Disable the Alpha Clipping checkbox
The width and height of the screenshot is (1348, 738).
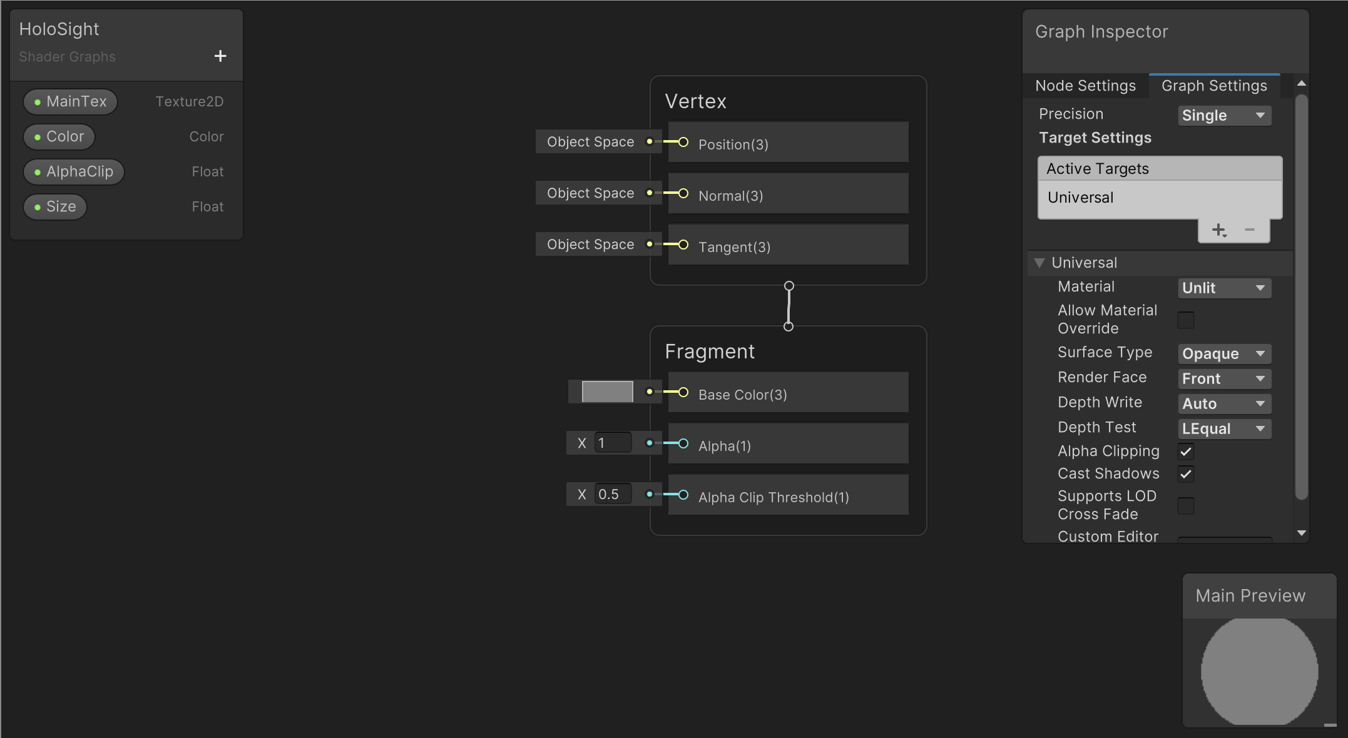click(1185, 452)
